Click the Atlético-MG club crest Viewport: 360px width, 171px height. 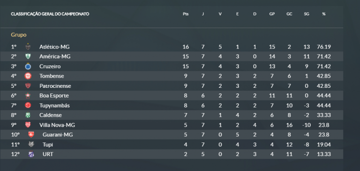28,47
